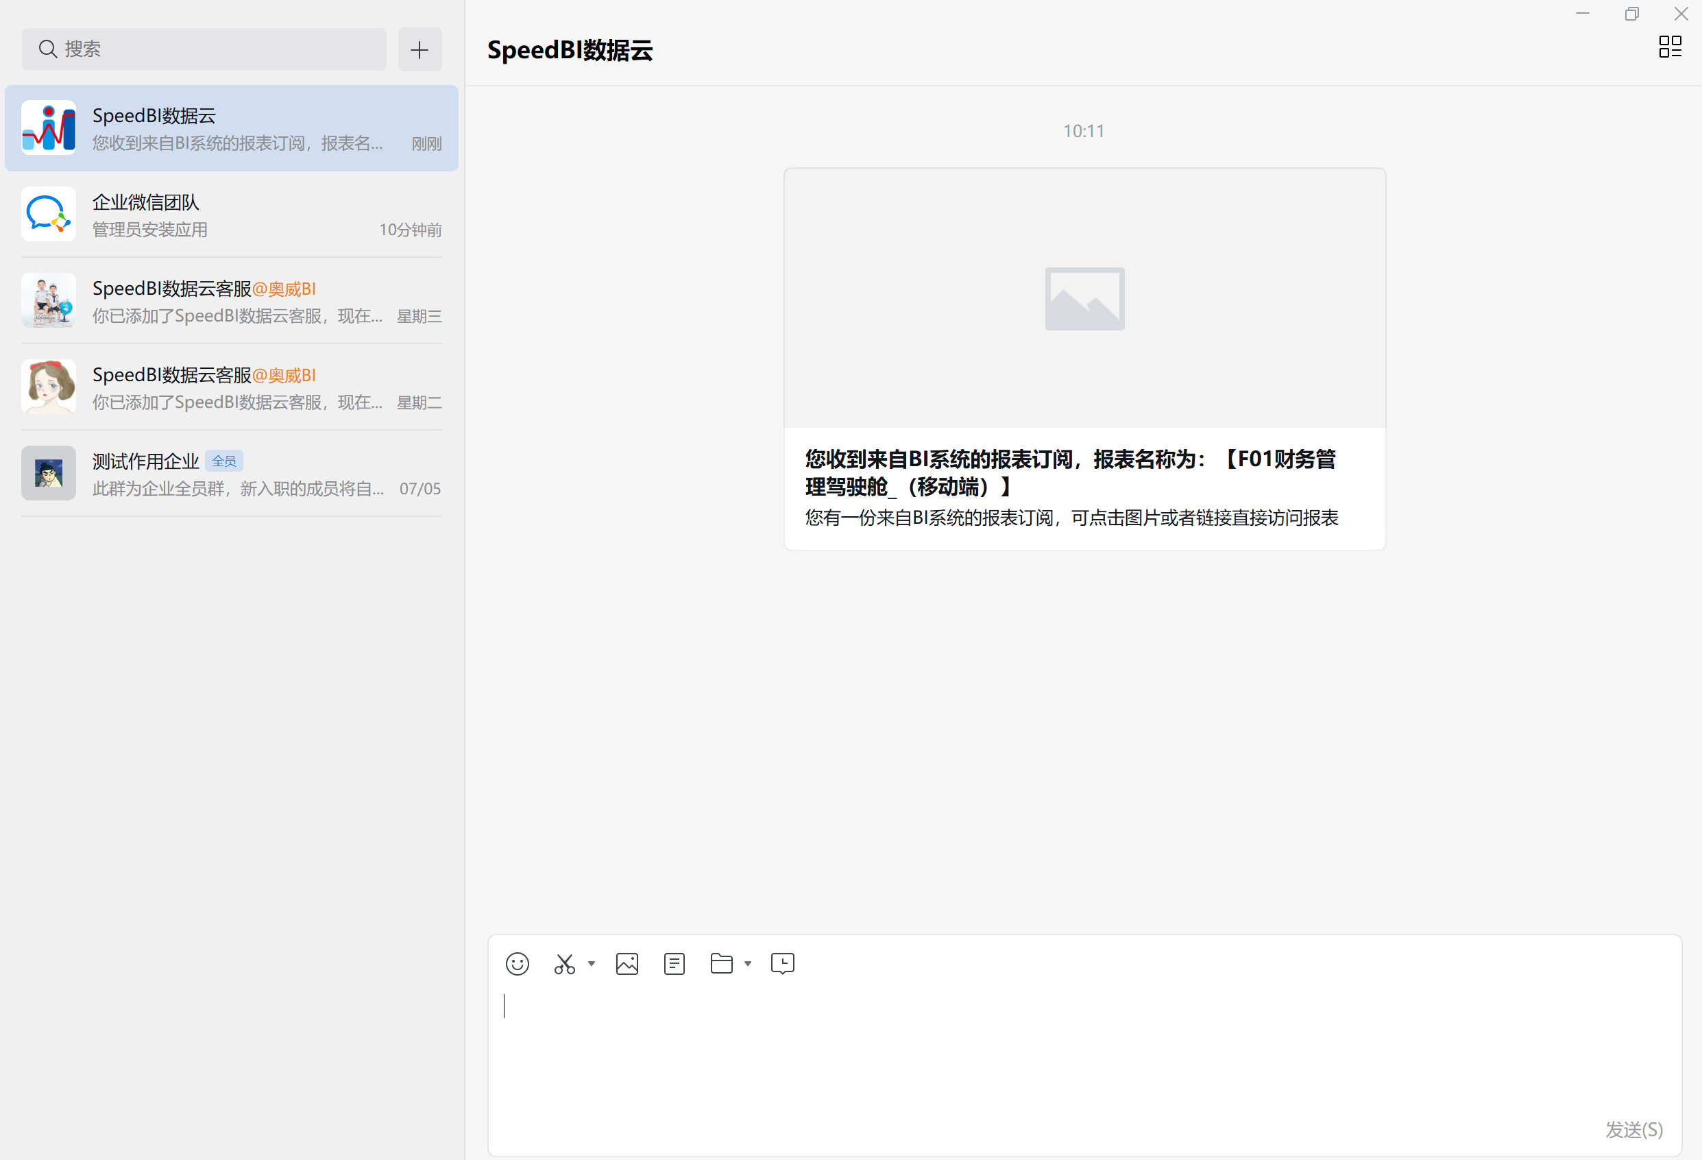Viewport: 1702px width, 1160px height.
Task: Select the scissors screenshot tool
Action: click(x=565, y=964)
